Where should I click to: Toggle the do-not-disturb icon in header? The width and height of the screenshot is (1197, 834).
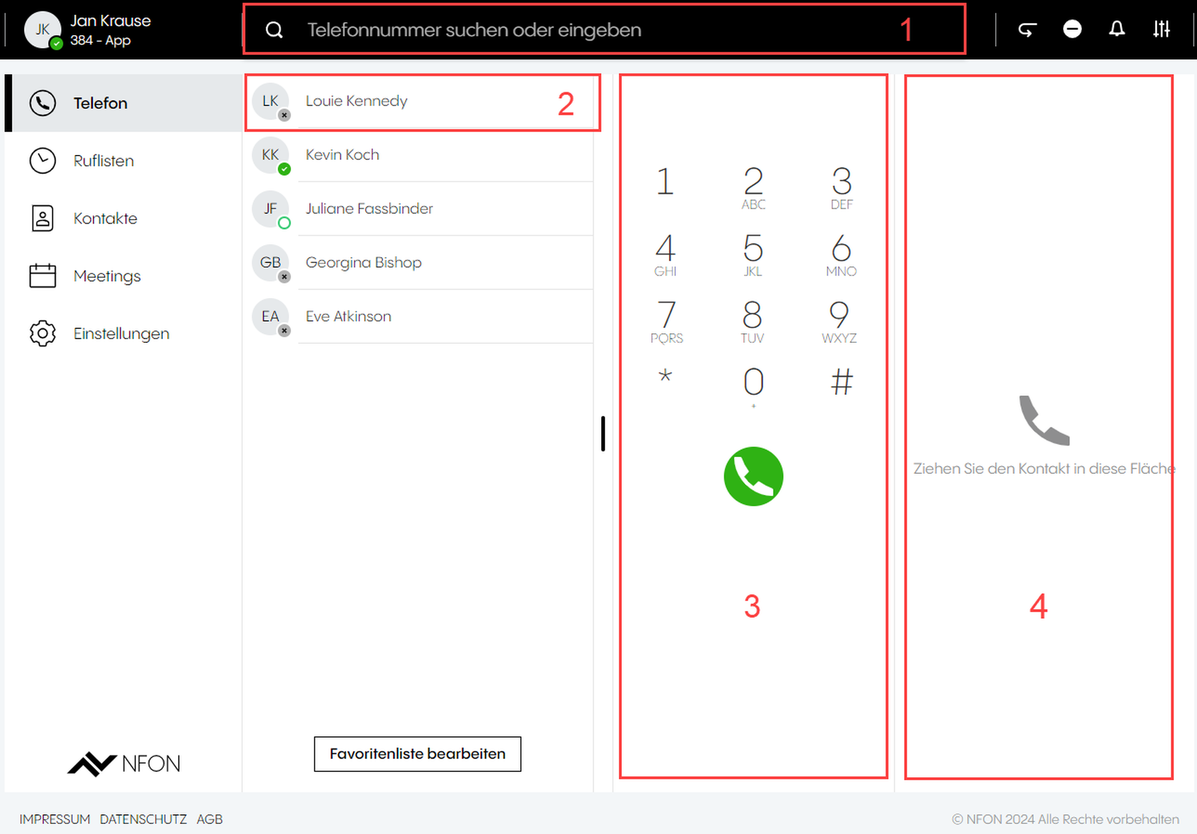tap(1072, 29)
